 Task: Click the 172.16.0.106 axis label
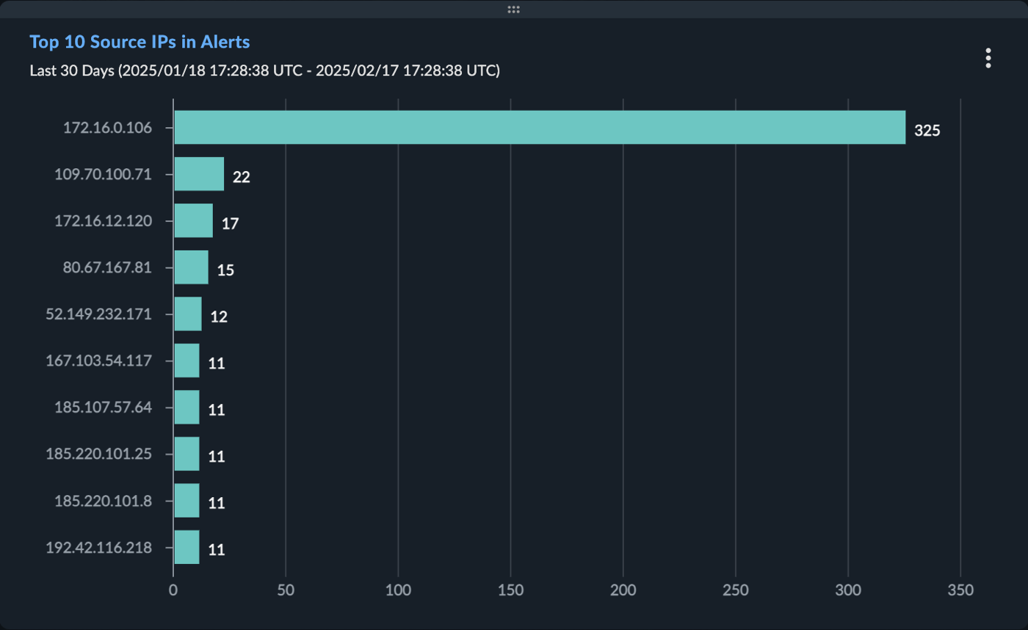[107, 128]
